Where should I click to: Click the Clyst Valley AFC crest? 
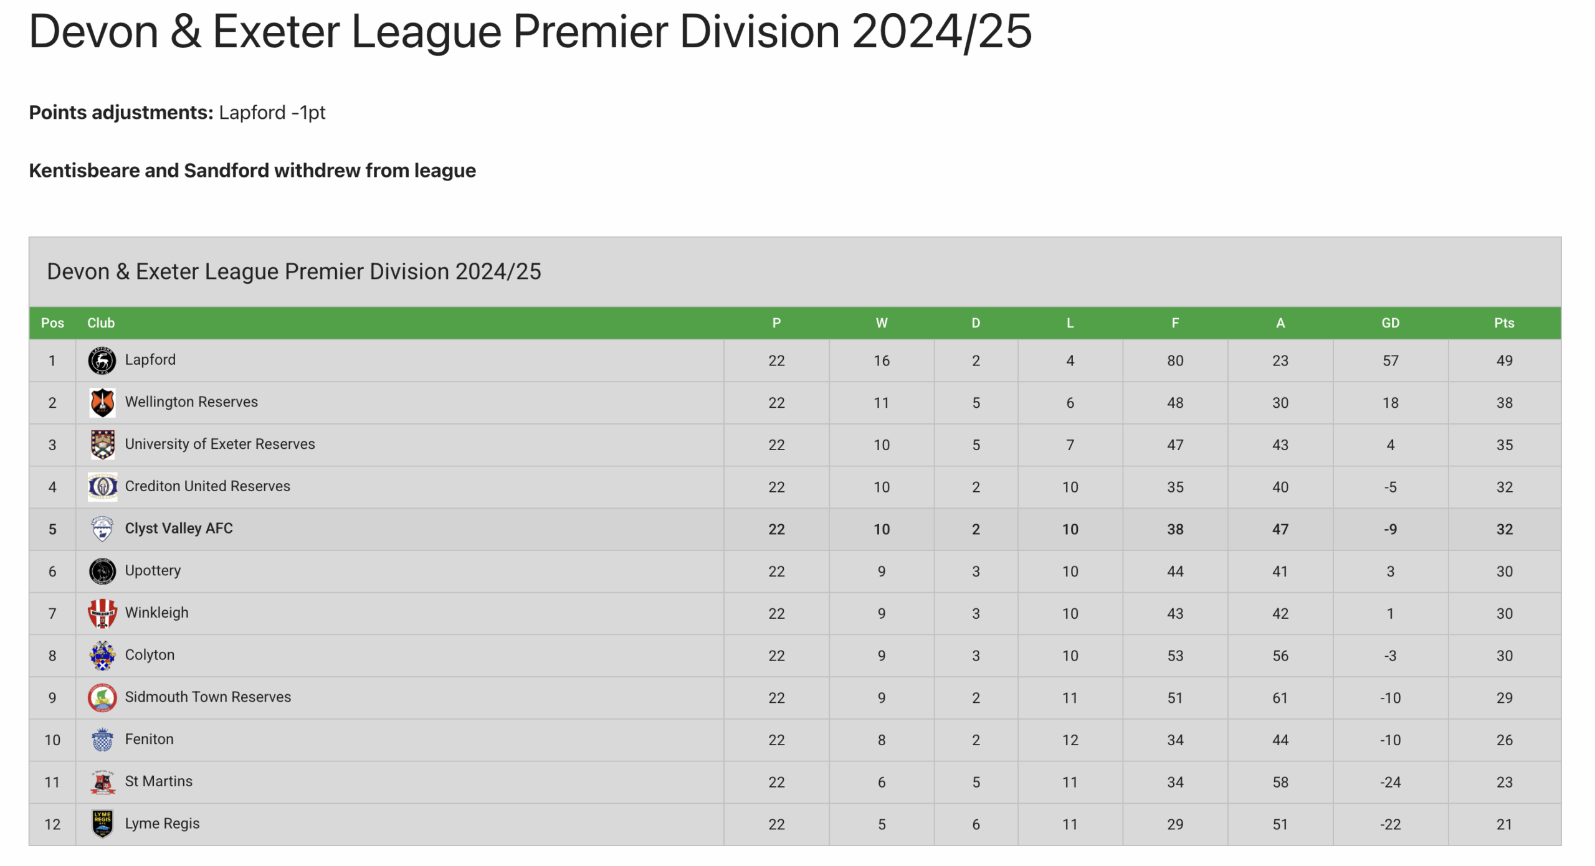click(102, 529)
